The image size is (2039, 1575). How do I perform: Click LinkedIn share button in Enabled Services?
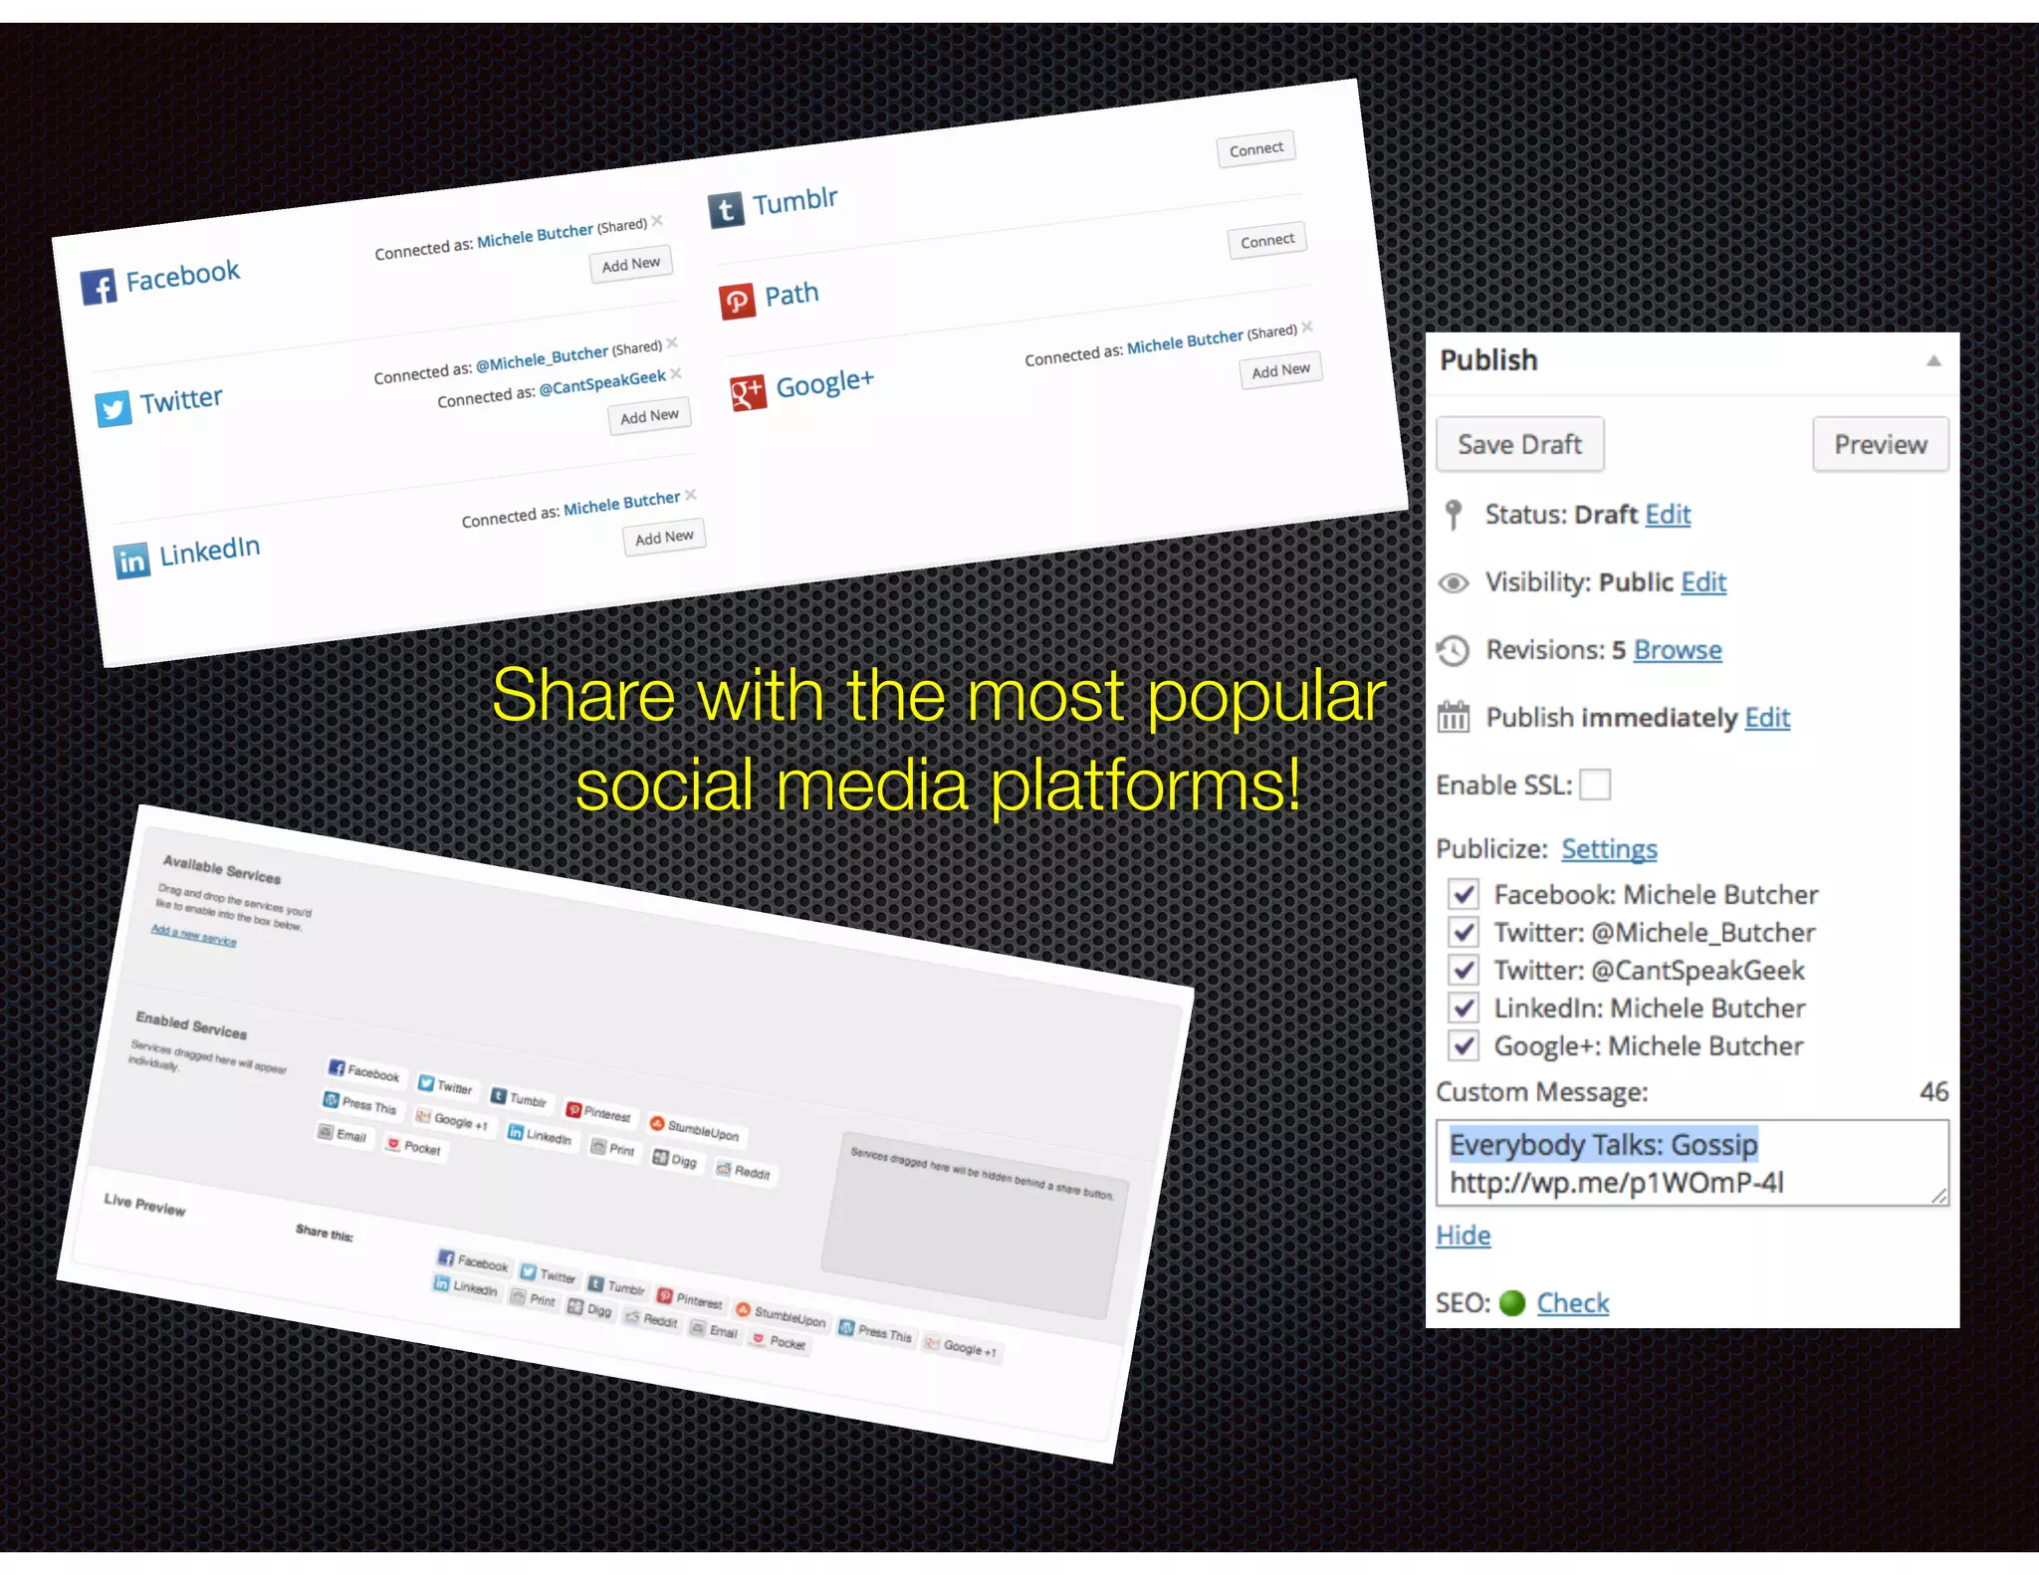pyautogui.click(x=541, y=1135)
